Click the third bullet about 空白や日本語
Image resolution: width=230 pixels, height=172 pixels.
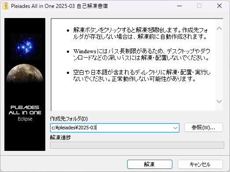[x=142, y=76]
